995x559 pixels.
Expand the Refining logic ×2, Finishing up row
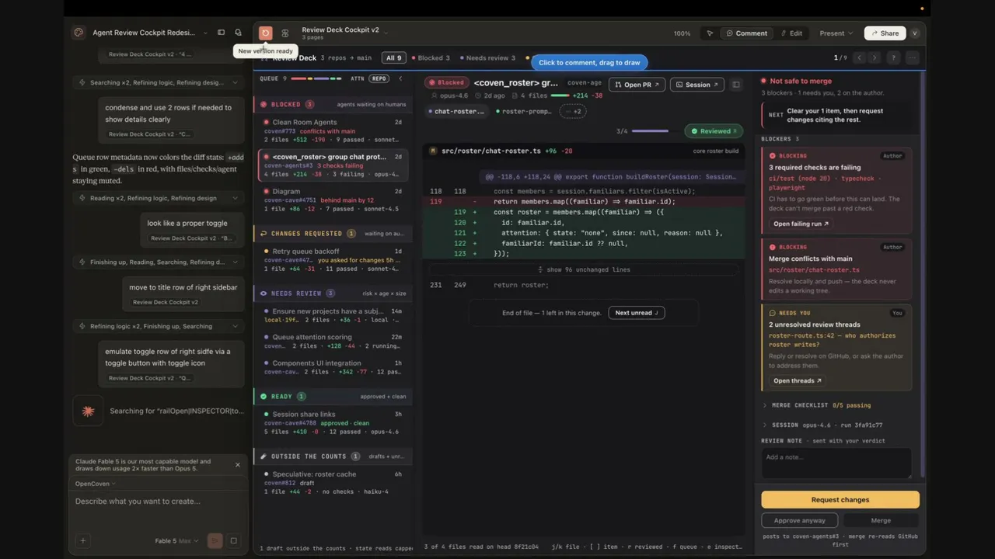point(159,326)
